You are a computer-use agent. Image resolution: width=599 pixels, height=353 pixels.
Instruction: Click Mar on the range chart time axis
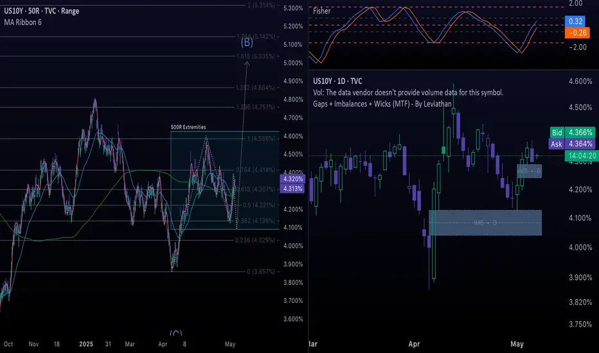[x=130, y=344]
